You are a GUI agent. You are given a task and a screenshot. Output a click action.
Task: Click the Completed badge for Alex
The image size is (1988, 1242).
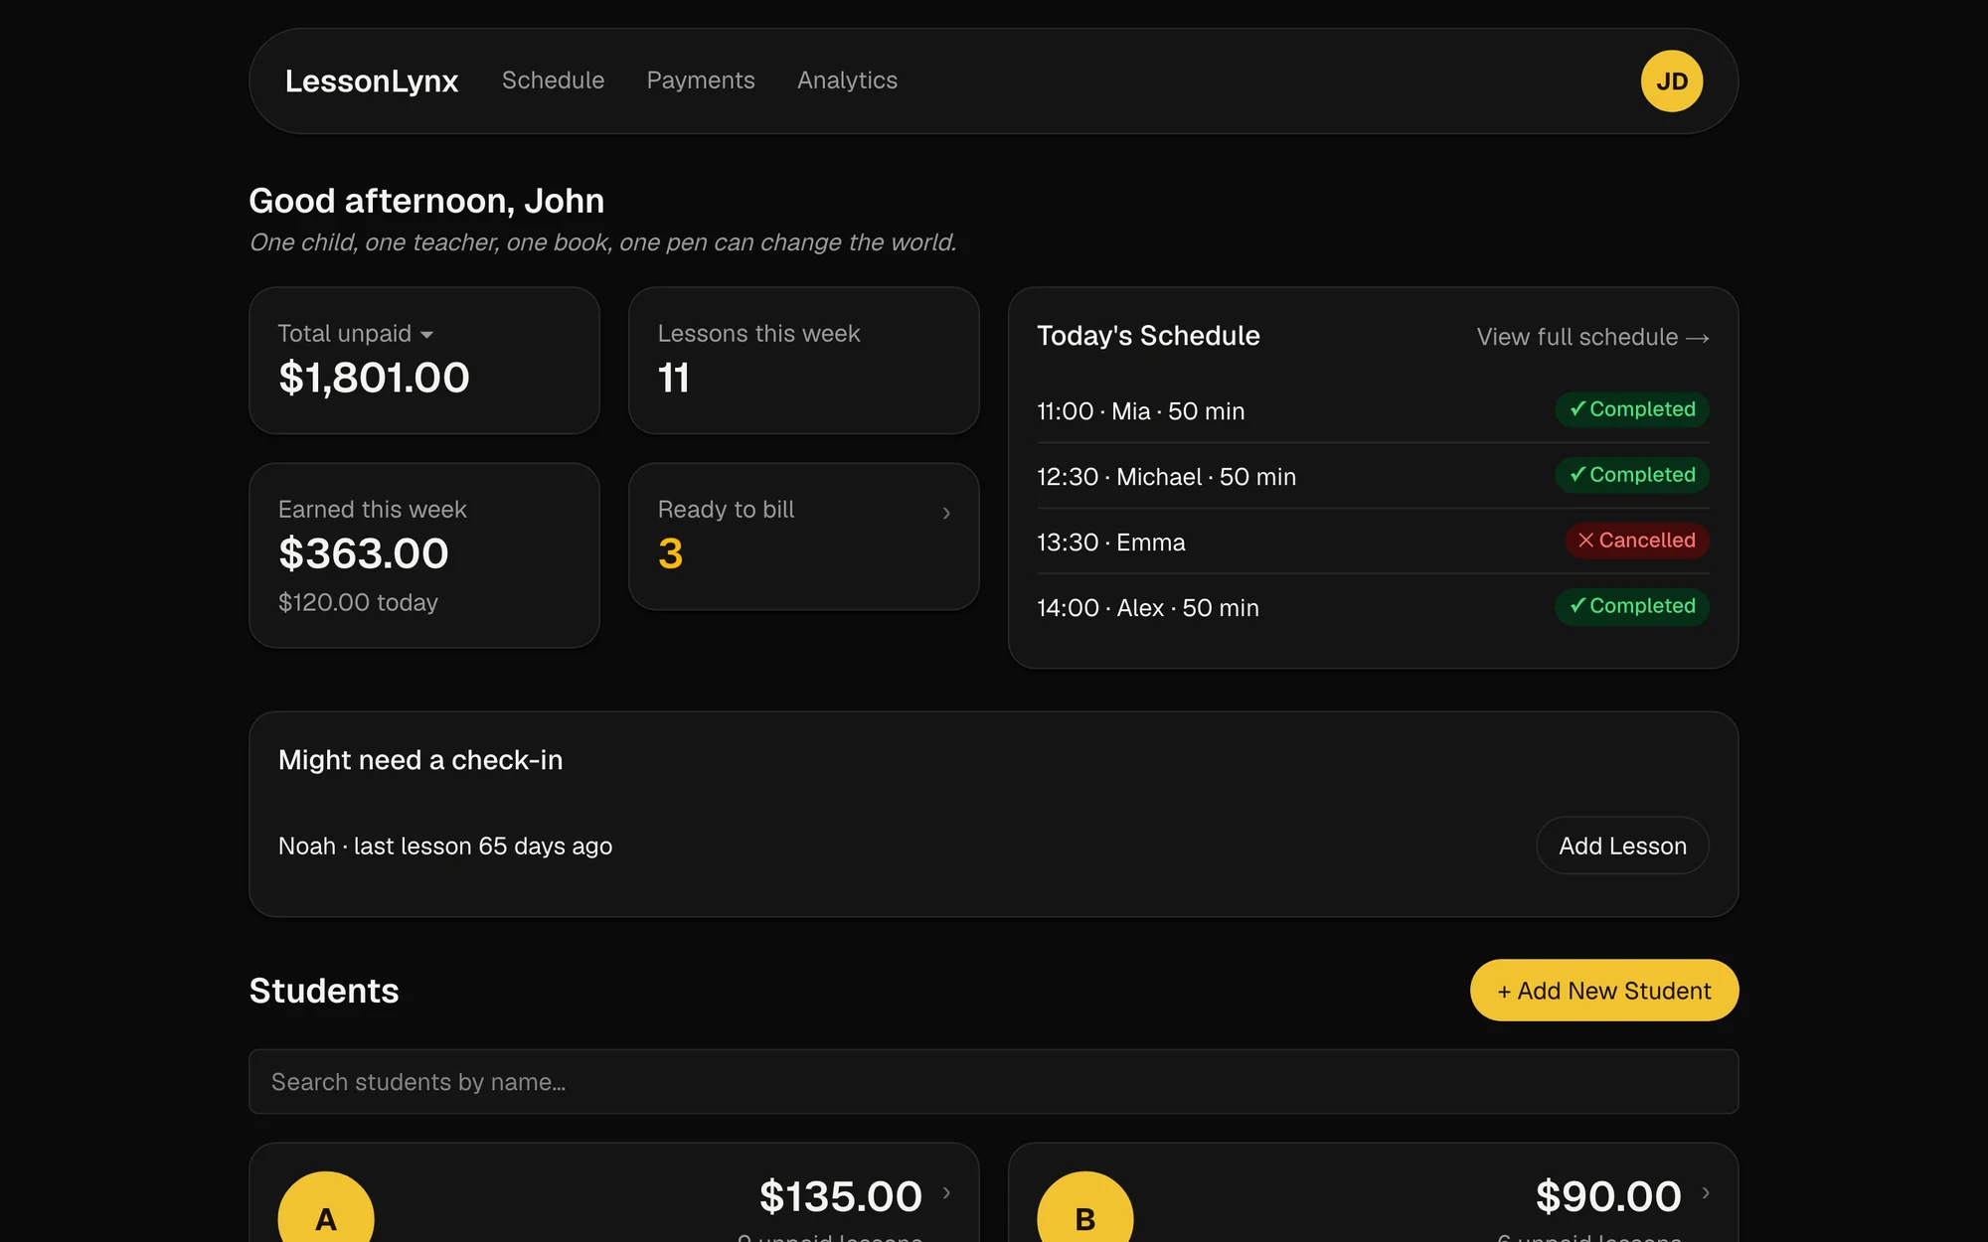(x=1632, y=606)
